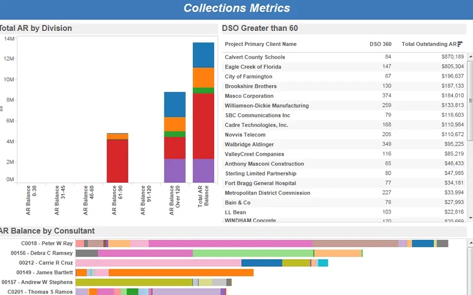Select consultant 00149 - James Bartlett
The width and height of the screenshot is (473, 295).
(45, 272)
